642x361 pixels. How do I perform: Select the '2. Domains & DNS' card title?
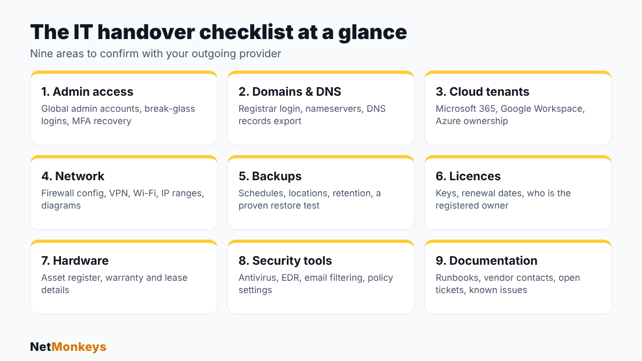pyautogui.click(x=290, y=91)
